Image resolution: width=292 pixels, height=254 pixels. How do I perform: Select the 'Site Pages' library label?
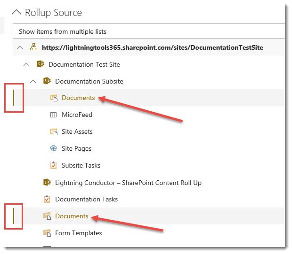pyautogui.click(x=77, y=148)
